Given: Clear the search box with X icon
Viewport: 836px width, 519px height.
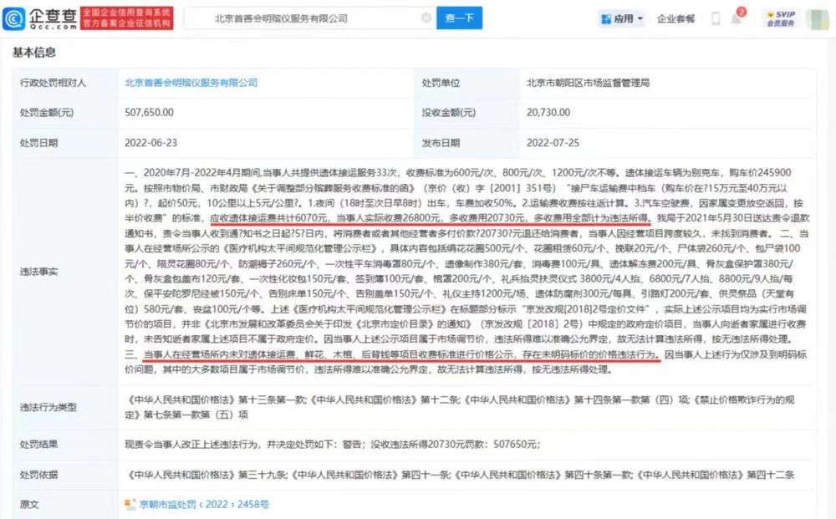Looking at the screenshot, I should pyautogui.click(x=426, y=18).
